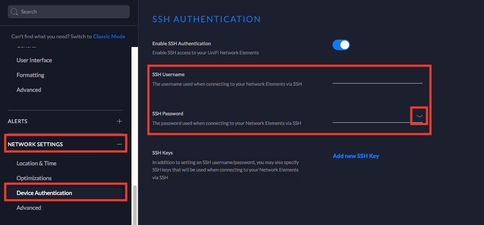The width and height of the screenshot is (484, 225).
Task: Disable the Enable SSH Authentication switch
Action: [341, 45]
